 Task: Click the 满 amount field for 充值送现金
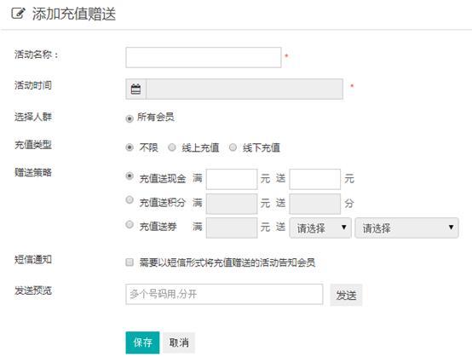(232, 179)
